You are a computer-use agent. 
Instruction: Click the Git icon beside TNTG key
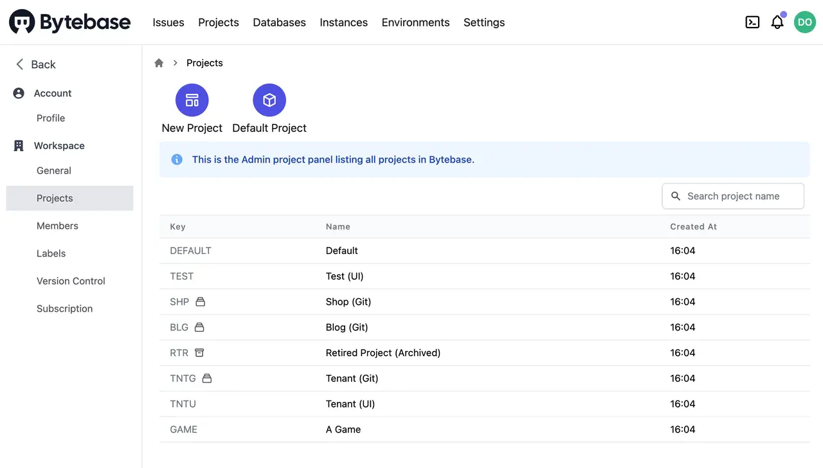coord(207,379)
